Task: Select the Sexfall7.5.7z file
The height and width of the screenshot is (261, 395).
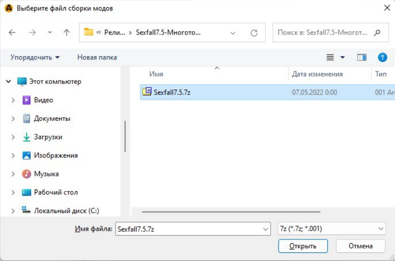Action: coord(172,92)
